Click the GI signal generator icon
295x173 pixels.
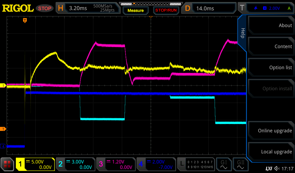coord(223,164)
